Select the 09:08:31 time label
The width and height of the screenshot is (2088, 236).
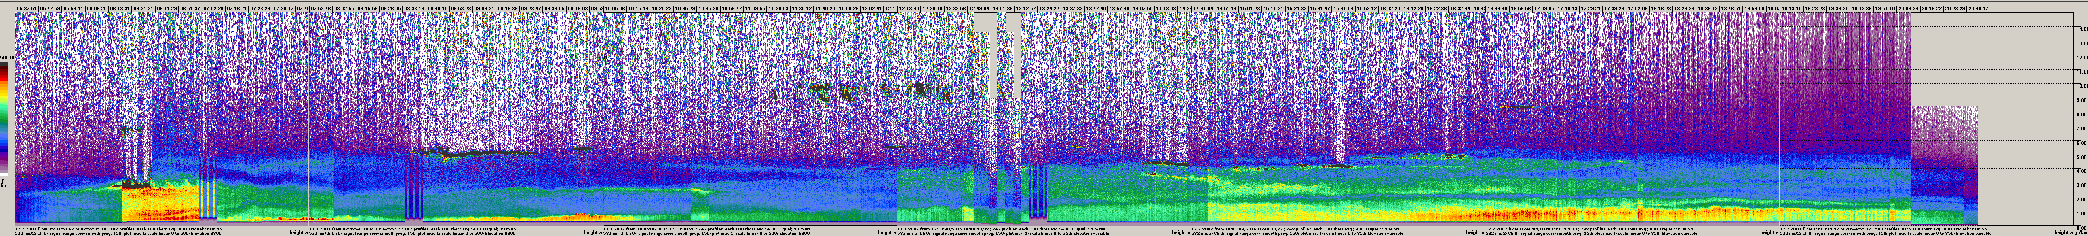(484, 8)
